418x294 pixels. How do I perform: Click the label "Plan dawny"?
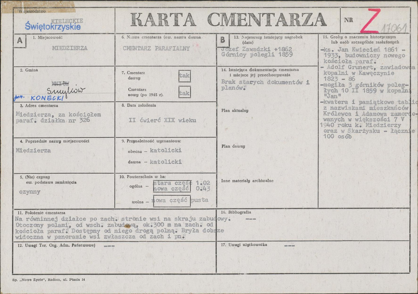pos(233,146)
